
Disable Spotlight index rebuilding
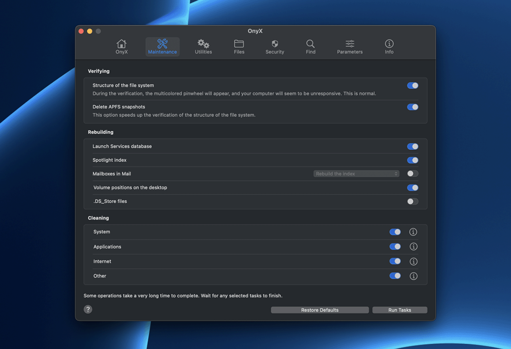(x=412, y=160)
